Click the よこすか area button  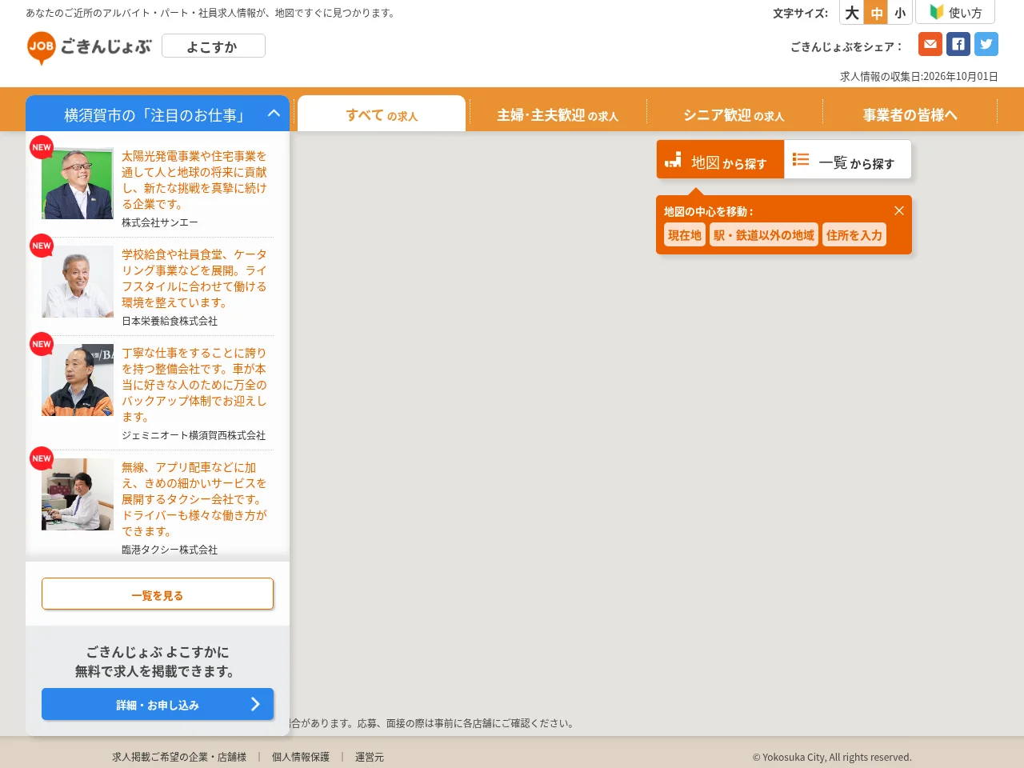click(214, 46)
